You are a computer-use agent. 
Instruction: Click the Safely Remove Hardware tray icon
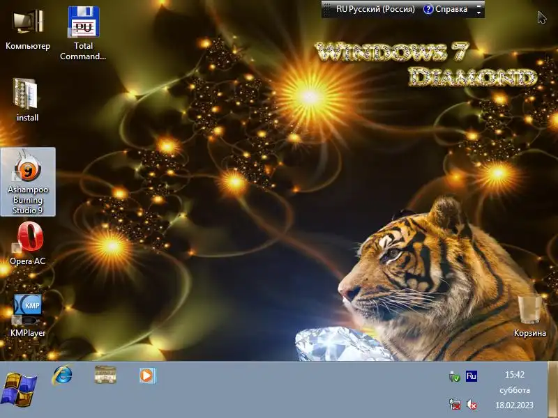pos(455,376)
